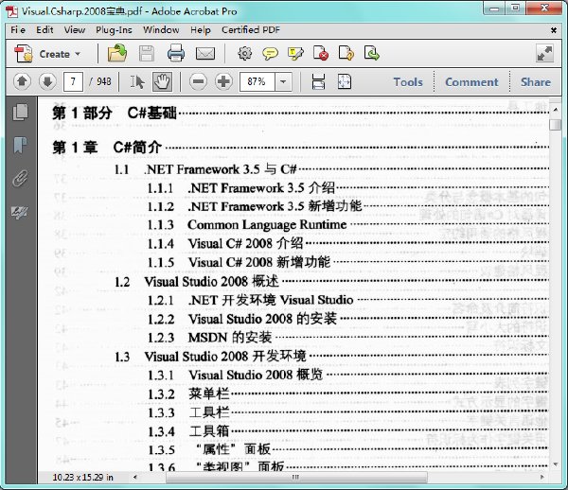Open the View menu

[75, 30]
